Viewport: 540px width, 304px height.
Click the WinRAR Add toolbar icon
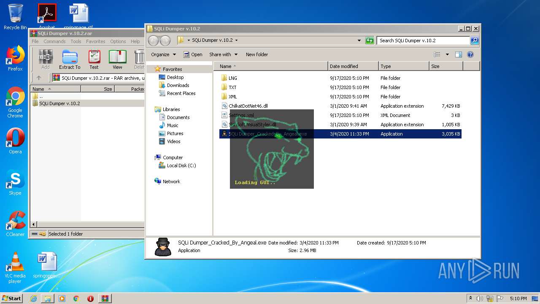coord(46,60)
